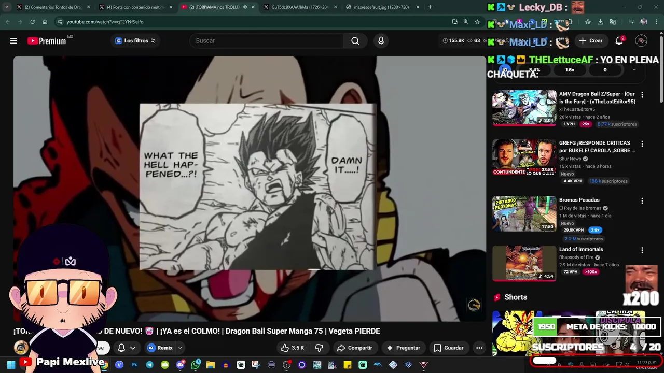Image resolution: width=664 pixels, height=373 pixels.
Task: Open AMV Dragon Ball Z/Super video thumbnail
Action: tap(524, 108)
